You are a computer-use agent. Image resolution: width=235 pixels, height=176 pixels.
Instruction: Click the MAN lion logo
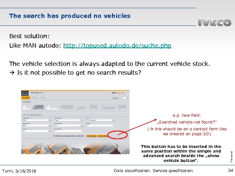pyautogui.click(x=25, y=94)
